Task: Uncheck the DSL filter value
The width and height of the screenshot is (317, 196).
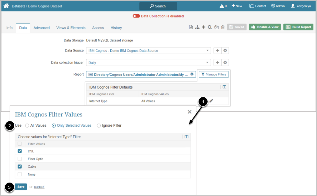Action: click(20, 151)
